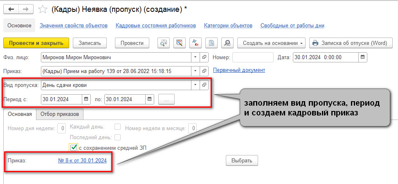Open calendar for the Дата field
This screenshot has width=398, height=184.
click(362, 57)
